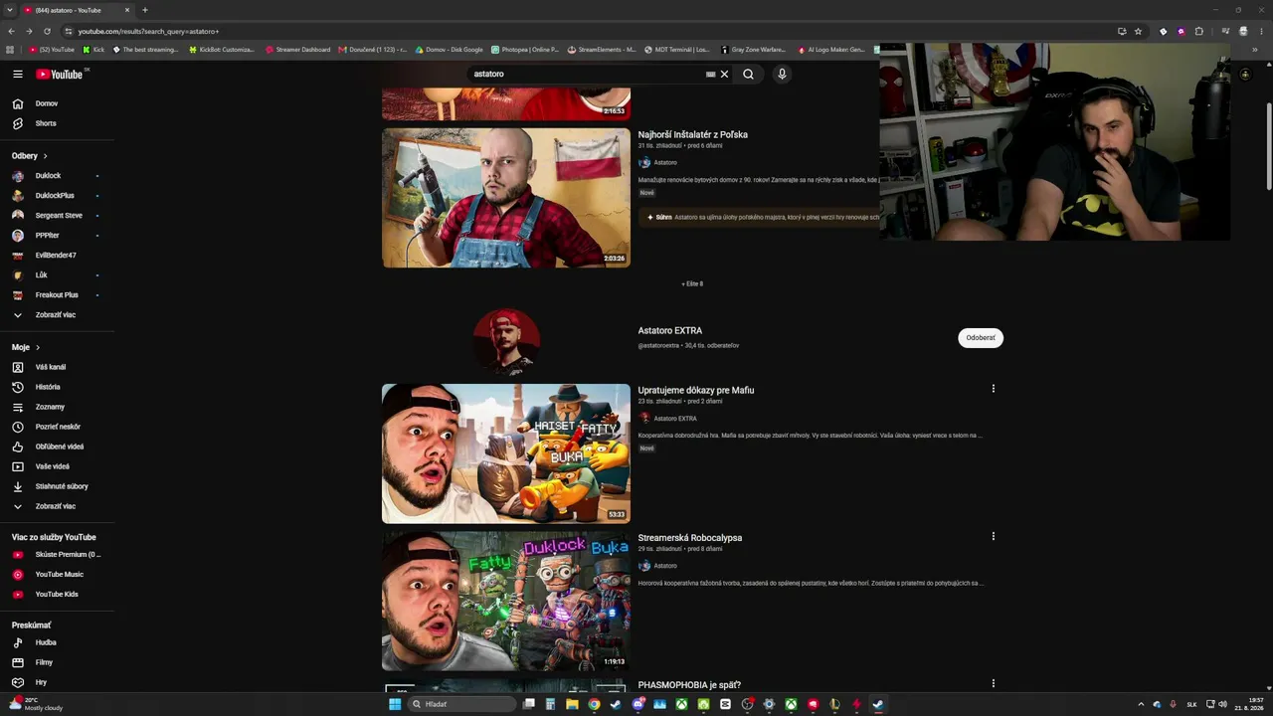Expand Zobraziť viac under Stiahnuté súbory

[56, 506]
